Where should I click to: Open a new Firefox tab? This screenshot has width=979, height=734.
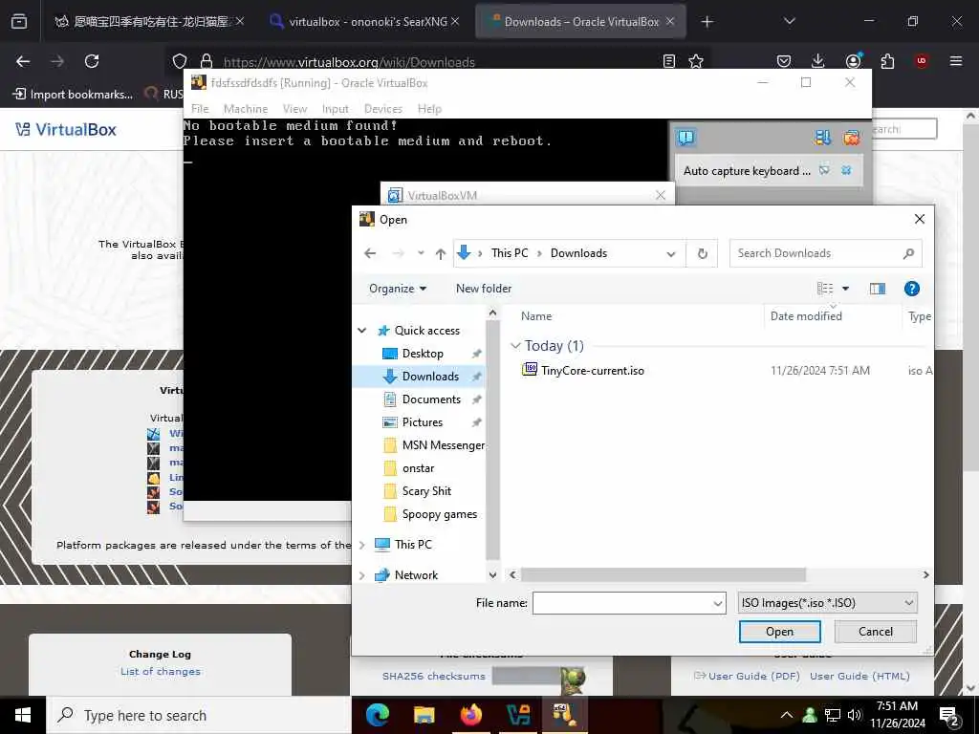[x=707, y=22]
